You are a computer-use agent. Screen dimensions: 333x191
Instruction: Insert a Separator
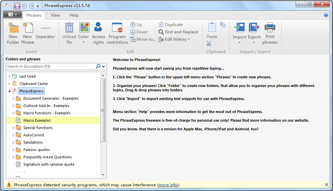tap(45, 31)
